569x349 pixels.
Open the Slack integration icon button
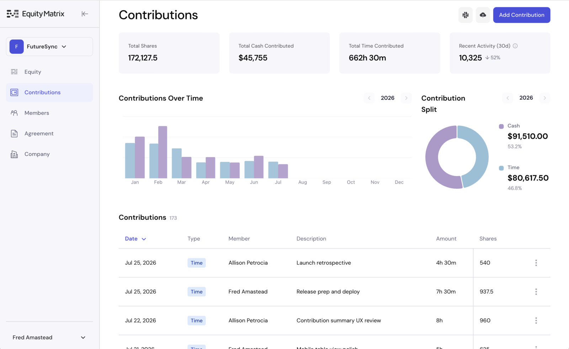point(466,15)
